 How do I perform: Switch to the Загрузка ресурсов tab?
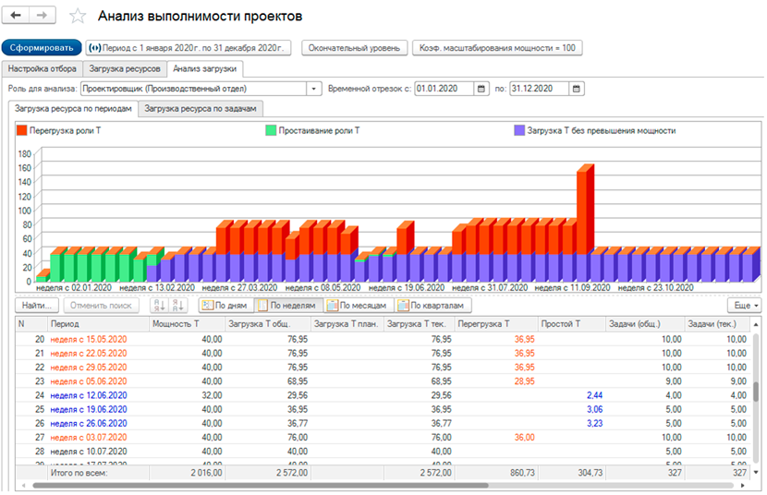pyautogui.click(x=125, y=69)
